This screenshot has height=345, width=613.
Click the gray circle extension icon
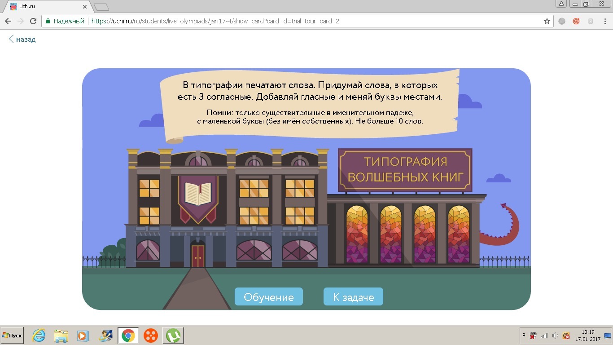[562, 21]
